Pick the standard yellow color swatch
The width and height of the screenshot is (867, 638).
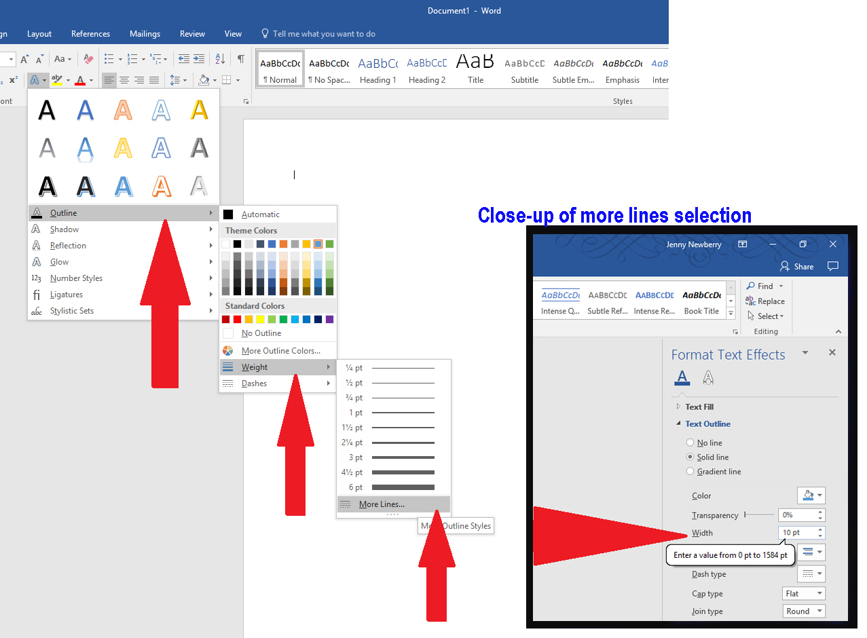pyautogui.click(x=261, y=319)
